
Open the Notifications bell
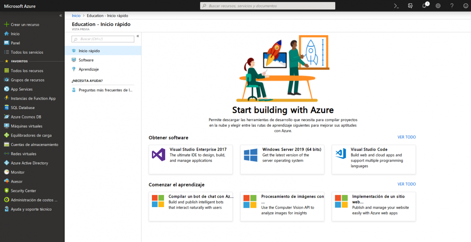pos(424,6)
